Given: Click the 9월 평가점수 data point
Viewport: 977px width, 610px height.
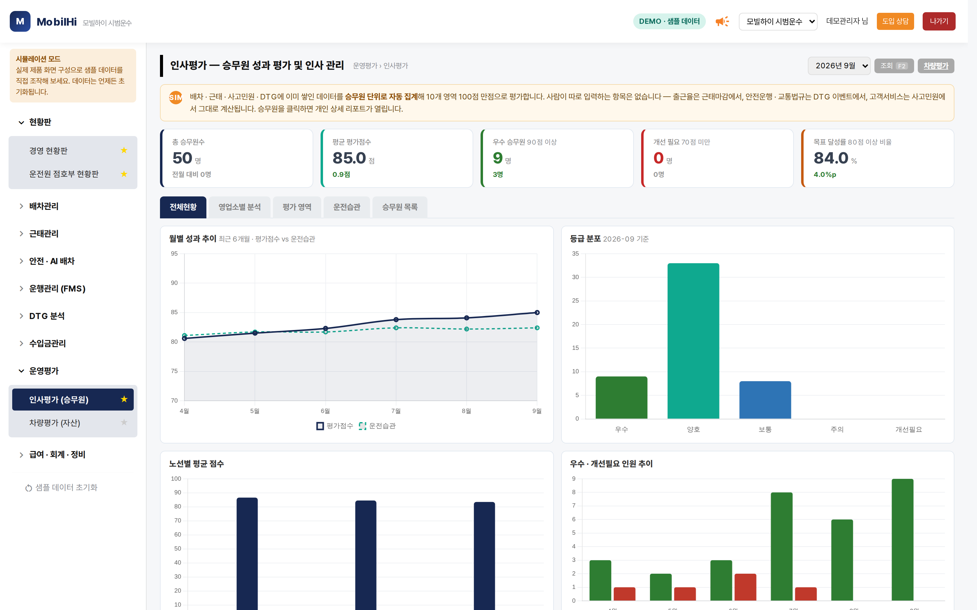Looking at the screenshot, I should pyautogui.click(x=537, y=313).
